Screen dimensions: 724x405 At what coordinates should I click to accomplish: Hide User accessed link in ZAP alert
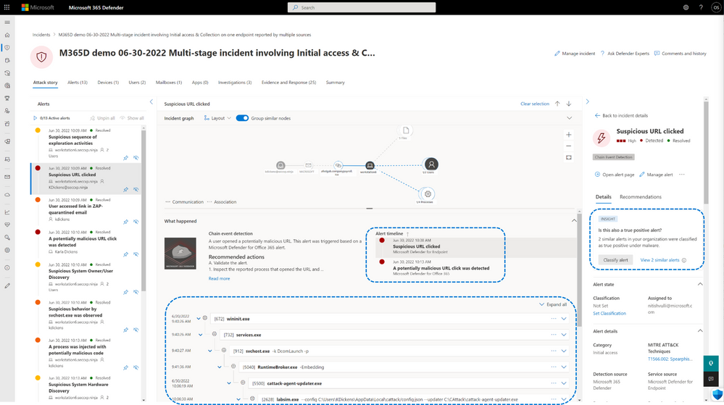click(x=136, y=222)
